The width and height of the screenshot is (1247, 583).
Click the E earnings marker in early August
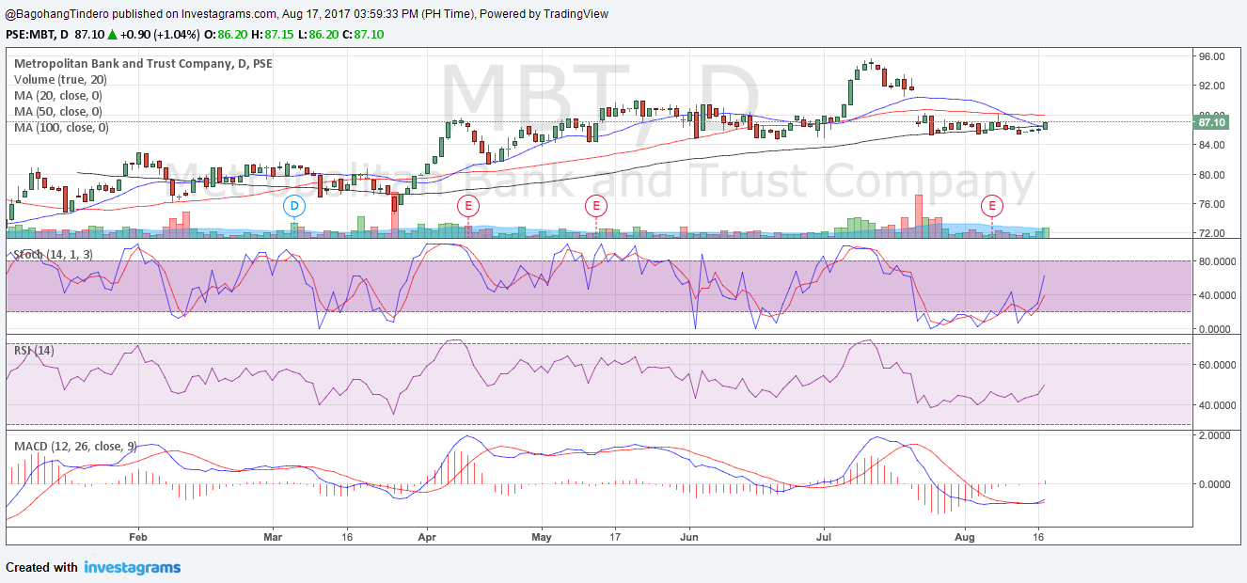click(993, 204)
